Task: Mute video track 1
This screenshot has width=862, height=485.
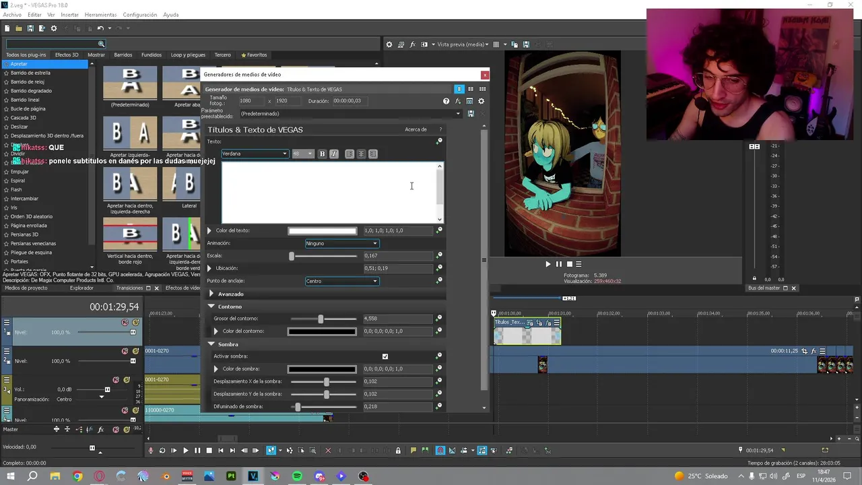Action: 125,323
